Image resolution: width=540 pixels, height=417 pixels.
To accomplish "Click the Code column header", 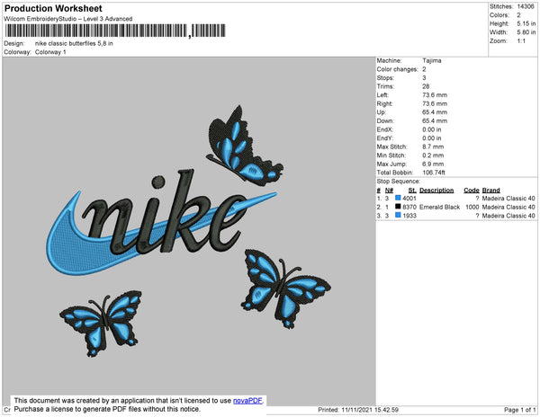I will tap(472, 191).
